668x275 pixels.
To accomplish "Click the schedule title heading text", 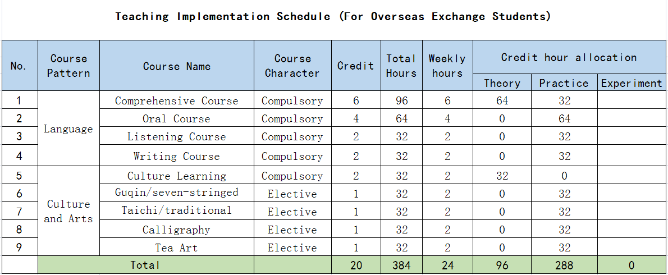I will tap(333, 16).
